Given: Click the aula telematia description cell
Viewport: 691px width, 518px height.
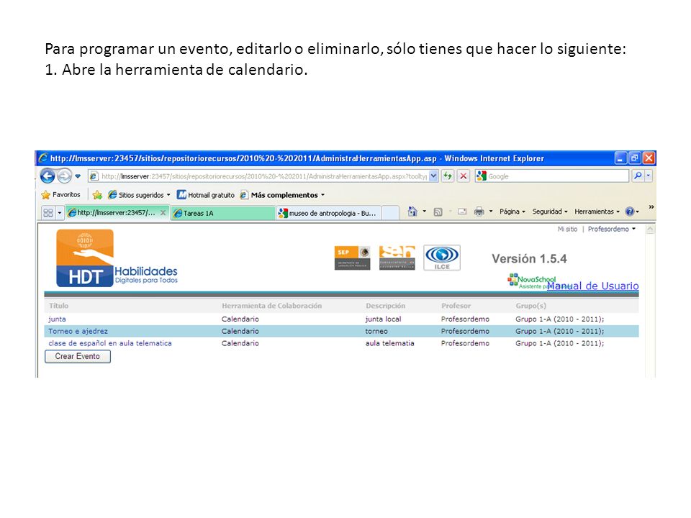Looking at the screenshot, I should 389,343.
